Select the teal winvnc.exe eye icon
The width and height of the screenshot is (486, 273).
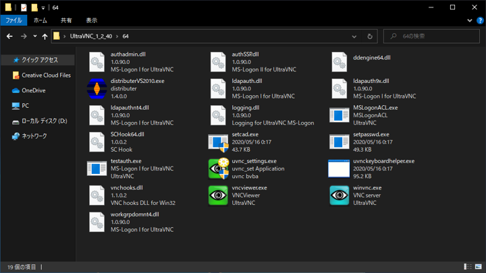point(339,195)
